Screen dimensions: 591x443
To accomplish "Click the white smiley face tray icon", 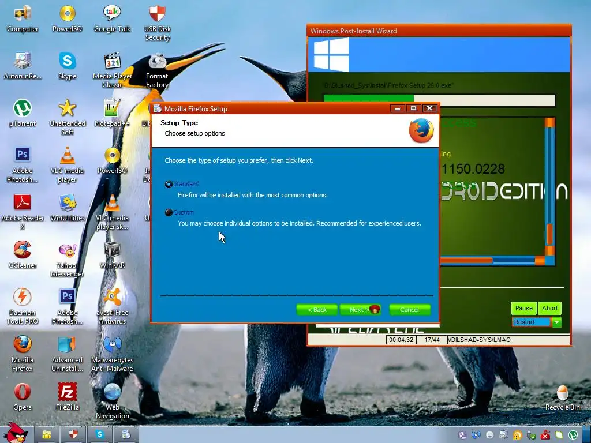I will click(x=489, y=435).
